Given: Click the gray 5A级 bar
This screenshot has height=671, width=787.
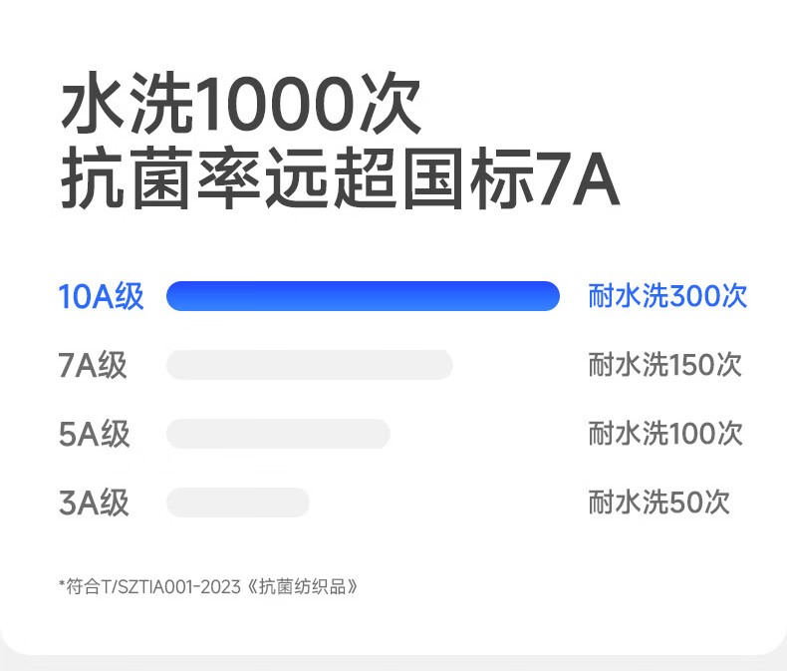Looking at the screenshot, I should [x=278, y=434].
